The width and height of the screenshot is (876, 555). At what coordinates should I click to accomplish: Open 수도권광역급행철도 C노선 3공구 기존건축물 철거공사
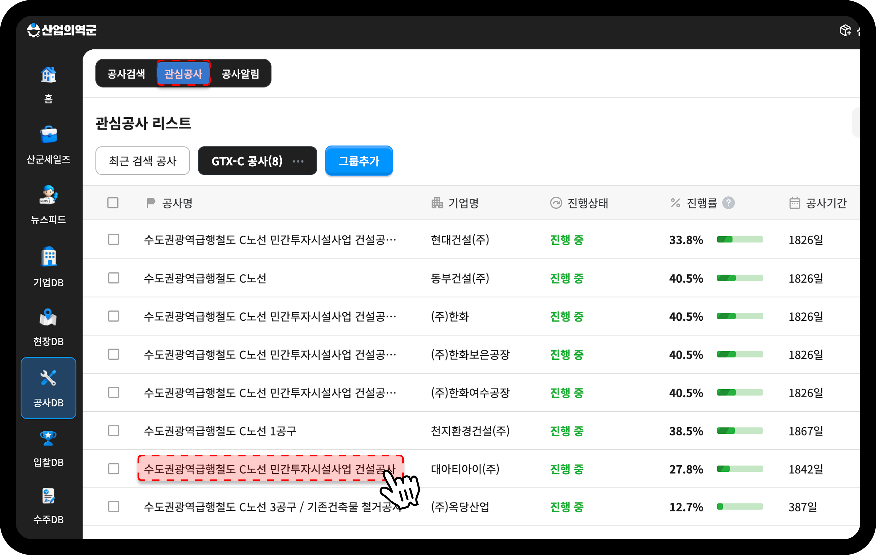pyautogui.click(x=273, y=507)
